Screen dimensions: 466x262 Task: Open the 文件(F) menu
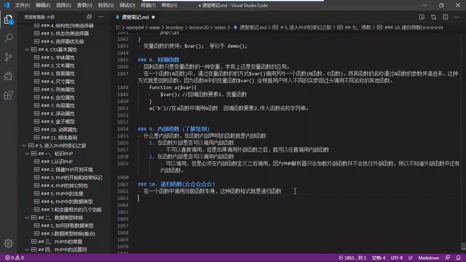pyautogui.click(x=23, y=5)
